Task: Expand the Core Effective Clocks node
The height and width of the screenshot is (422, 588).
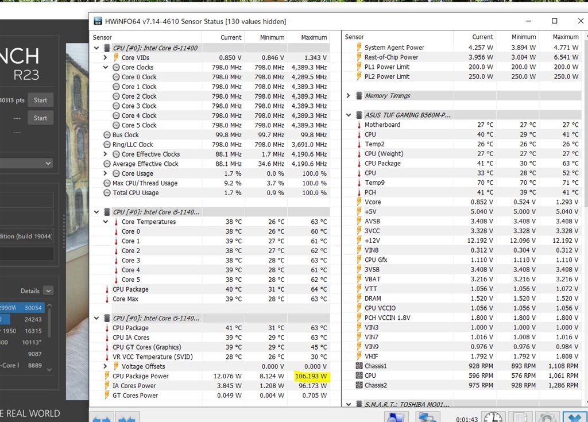Action: pos(106,154)
